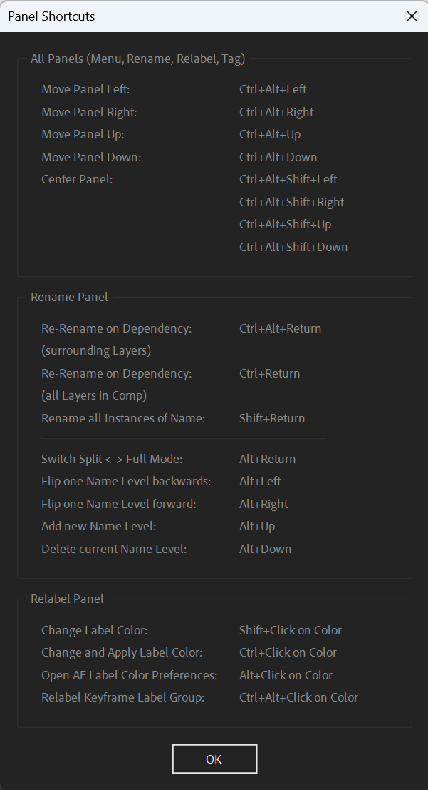The image size is (428, 790).
Task: Click the Ctrl+Alt+Shift+Down shortcut text
Action: [293, 247]
